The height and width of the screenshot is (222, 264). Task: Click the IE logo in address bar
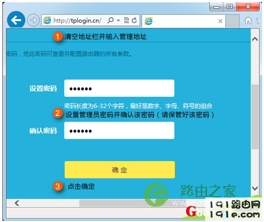click(47, 21)
